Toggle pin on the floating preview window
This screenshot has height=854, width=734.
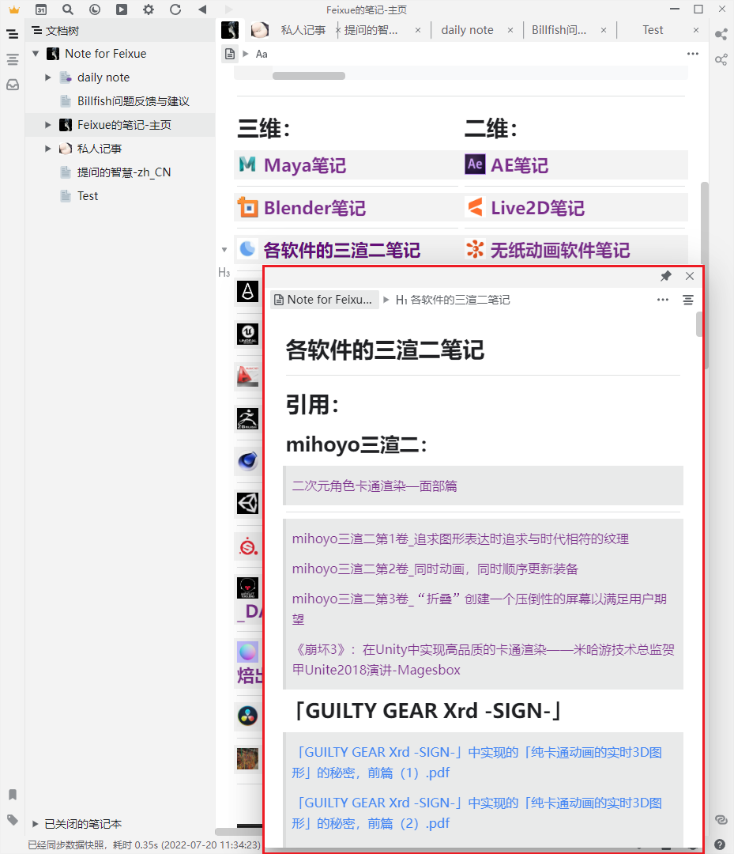pyautogui.click(x=666, y=276)
